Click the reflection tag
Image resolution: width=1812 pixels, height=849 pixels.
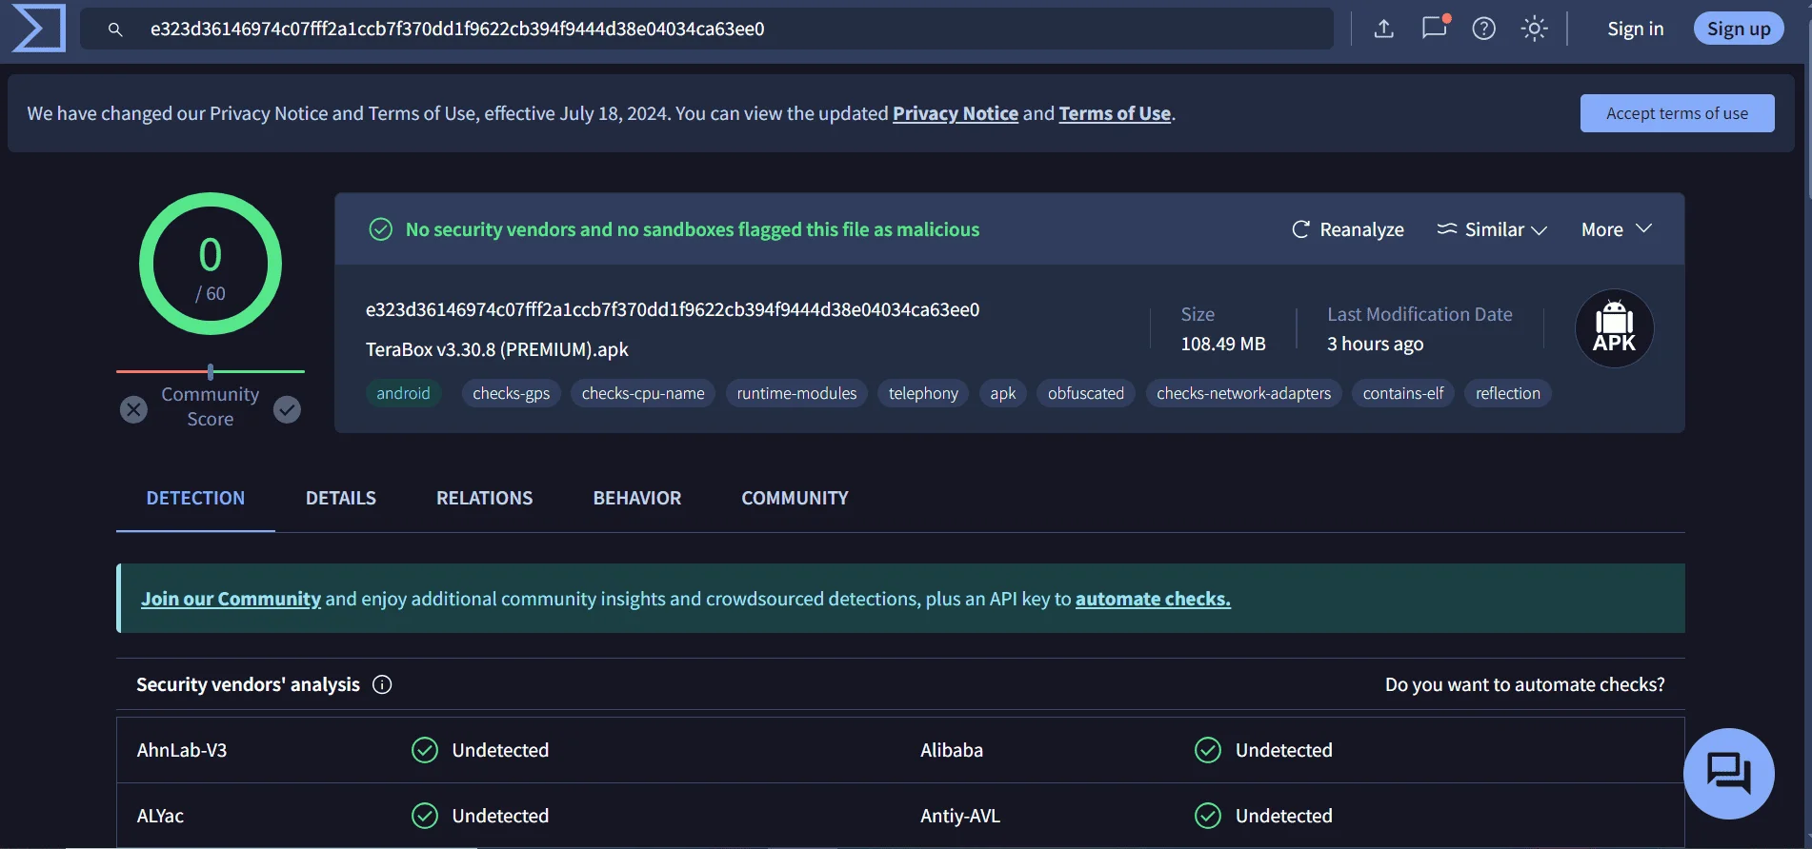(1507, 393)
